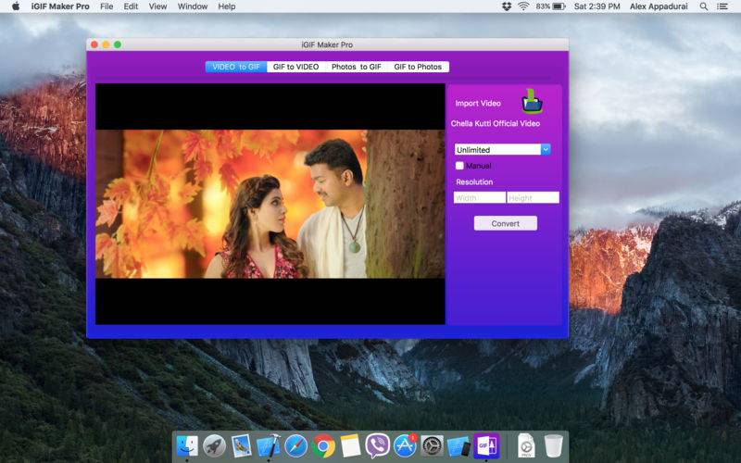
Task: Click iGIF Maker Pro dock icon
Action: pos(486,446)
